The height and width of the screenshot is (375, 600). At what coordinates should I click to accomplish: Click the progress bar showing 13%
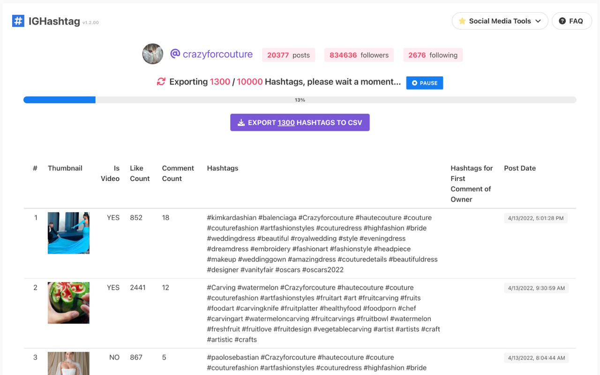pyautogui.click(x=300, y=99)
